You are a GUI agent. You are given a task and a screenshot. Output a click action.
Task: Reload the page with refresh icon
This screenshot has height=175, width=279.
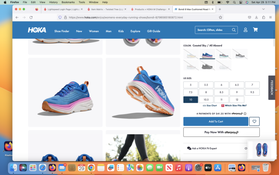[31, 17]
